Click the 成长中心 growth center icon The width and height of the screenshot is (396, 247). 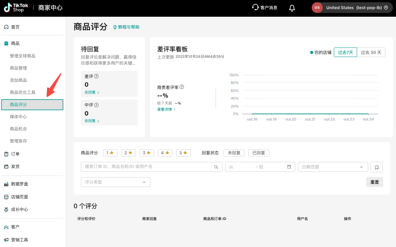pos(6,209)
